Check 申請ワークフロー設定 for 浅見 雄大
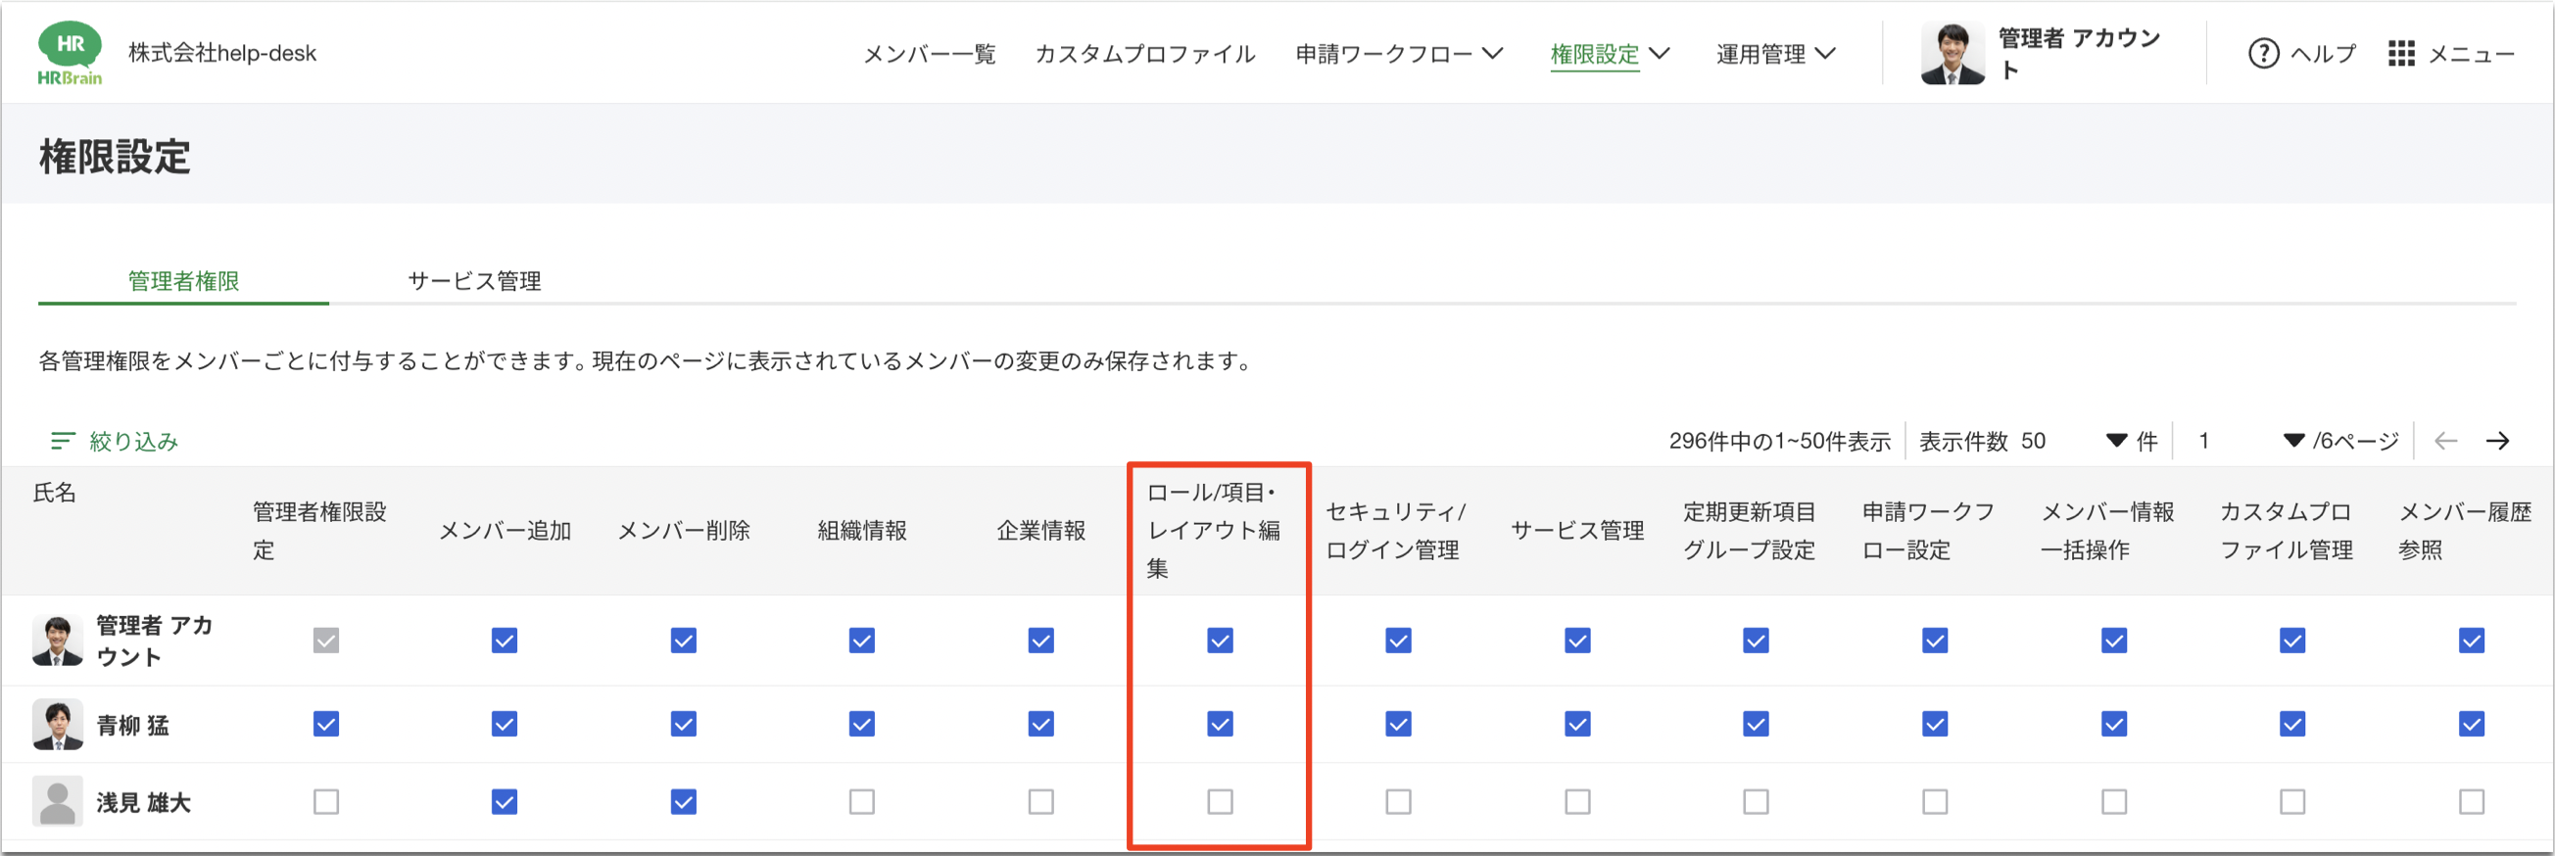The width and height of the screenshot is (2555, 856). coord(1934,801)
